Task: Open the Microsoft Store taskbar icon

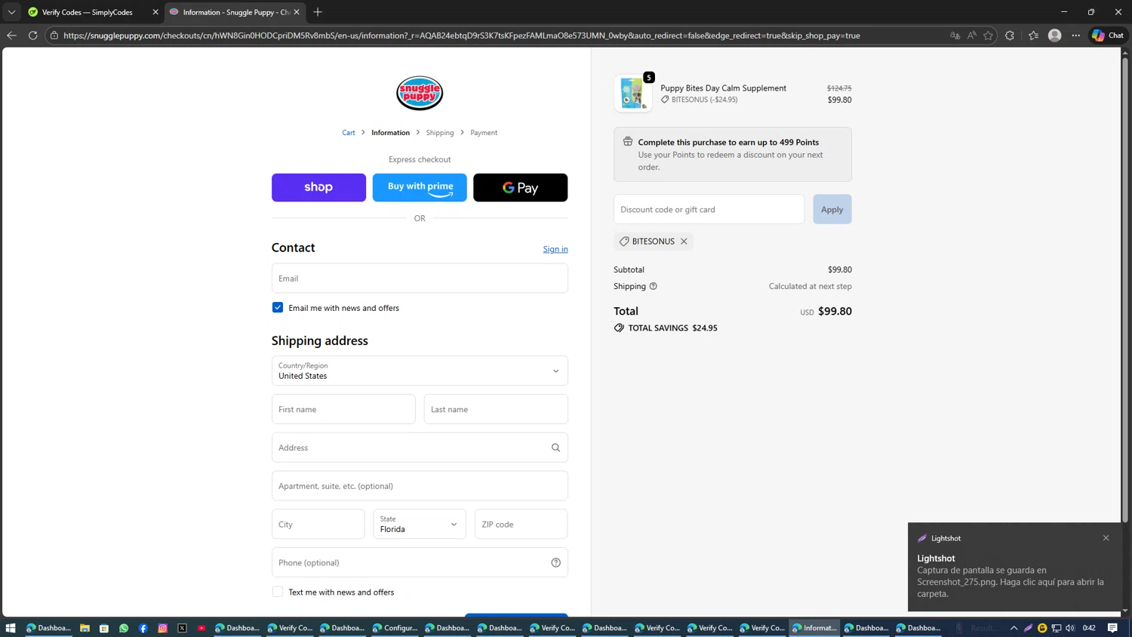Action: tap(104, 628)
